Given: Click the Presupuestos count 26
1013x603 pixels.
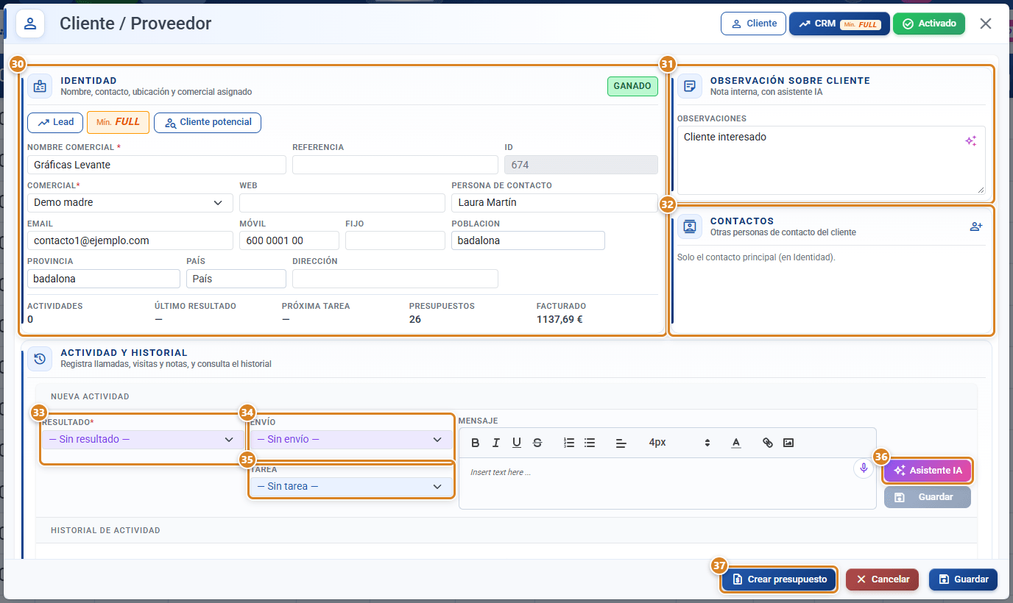Looking at the screenshot, I should 415,320.
